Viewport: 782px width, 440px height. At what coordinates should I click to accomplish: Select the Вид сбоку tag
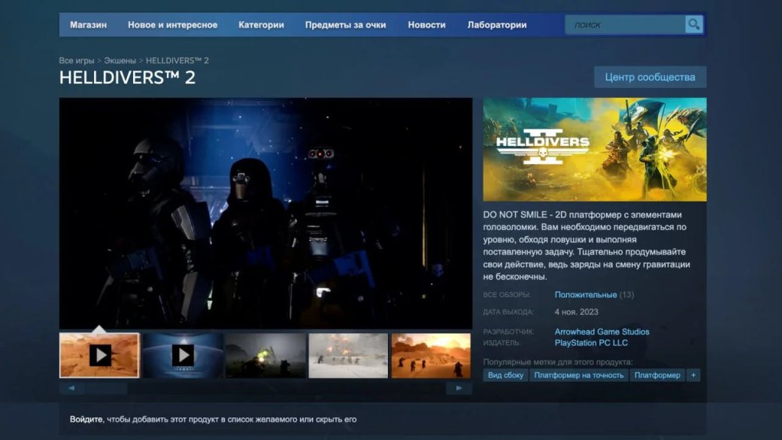point(505,375)
